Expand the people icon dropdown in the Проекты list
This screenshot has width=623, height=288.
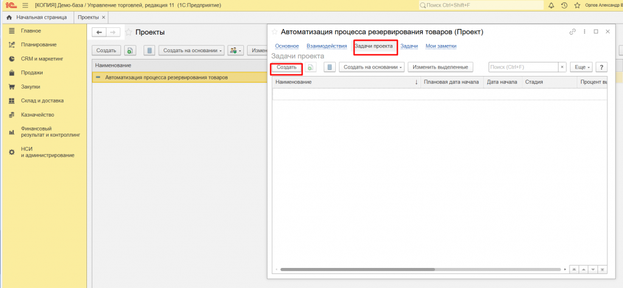235,50
